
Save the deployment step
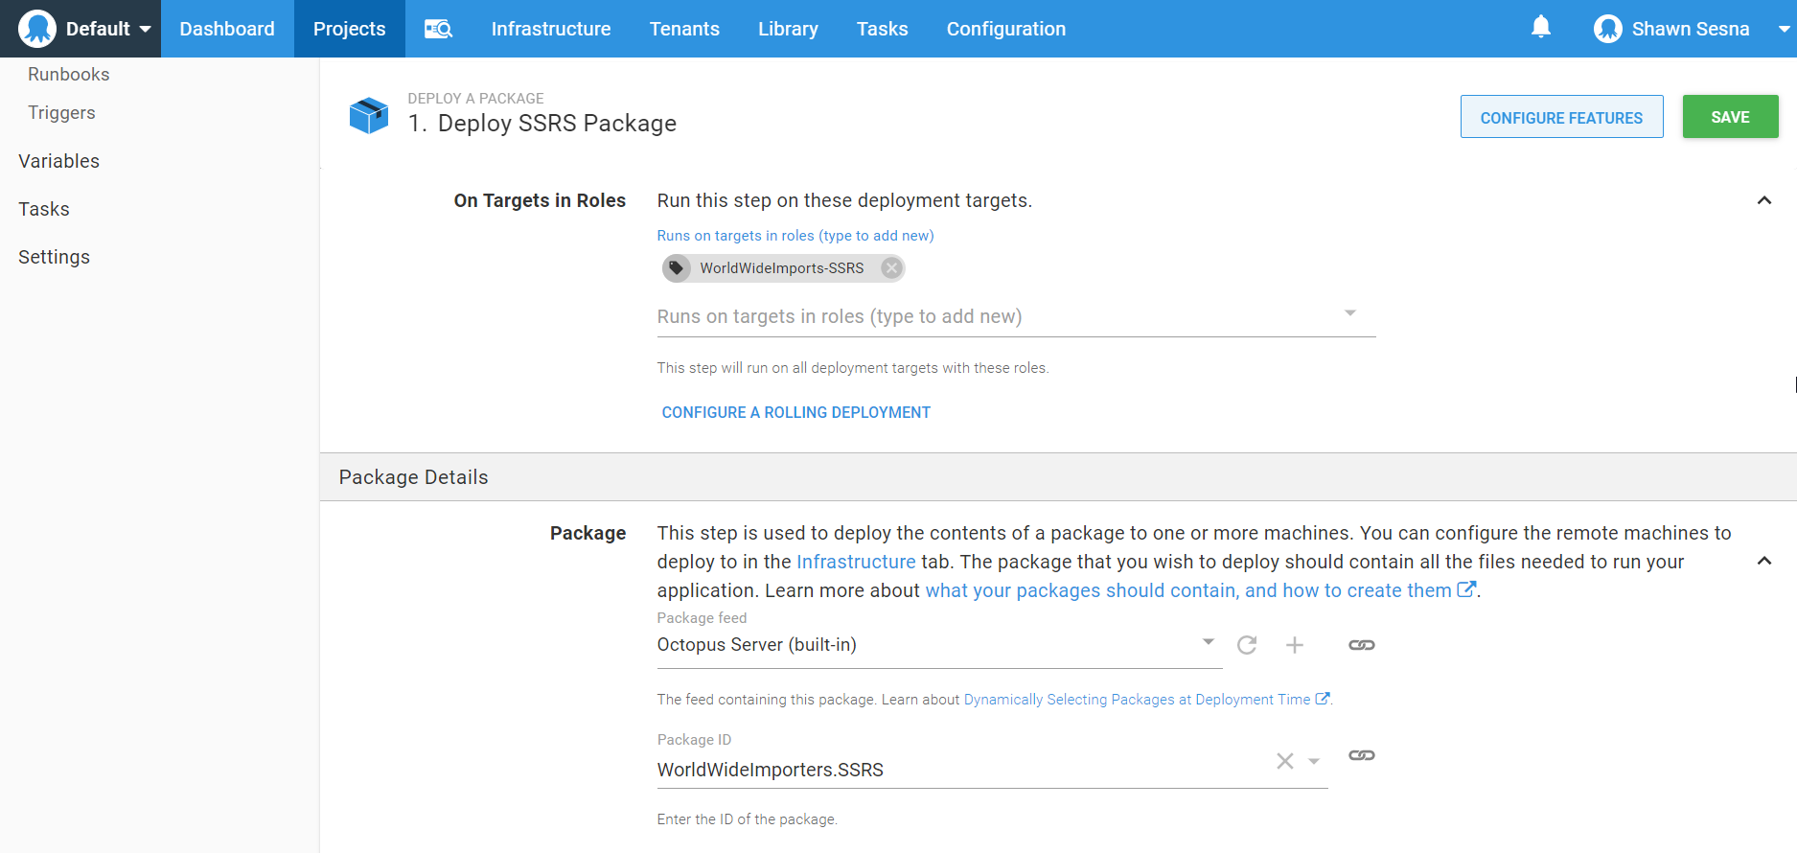coord(1730,117)
